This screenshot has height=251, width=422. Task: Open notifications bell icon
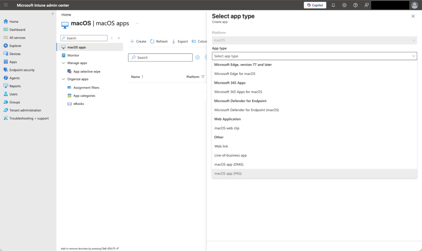[333, 5]
